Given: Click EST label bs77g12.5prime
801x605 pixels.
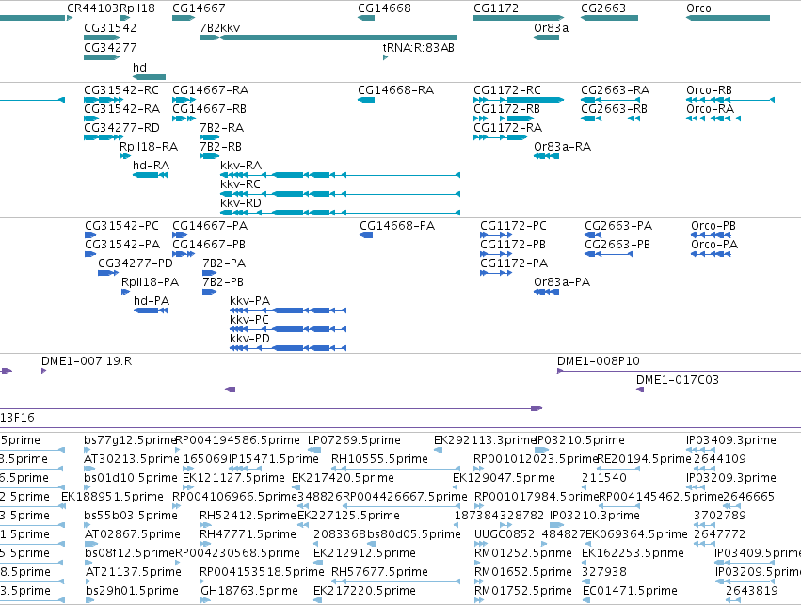Looking at the screenshot, I should [129, 440].
